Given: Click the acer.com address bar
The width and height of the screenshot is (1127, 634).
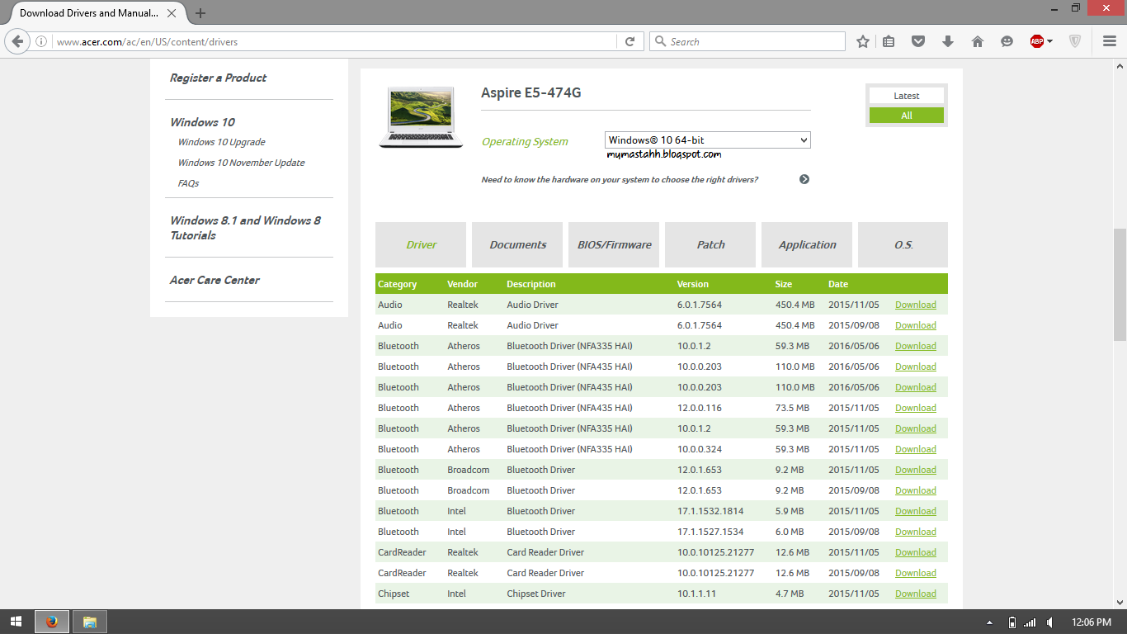Looking at the screenshot, I should tap(334, 41).
